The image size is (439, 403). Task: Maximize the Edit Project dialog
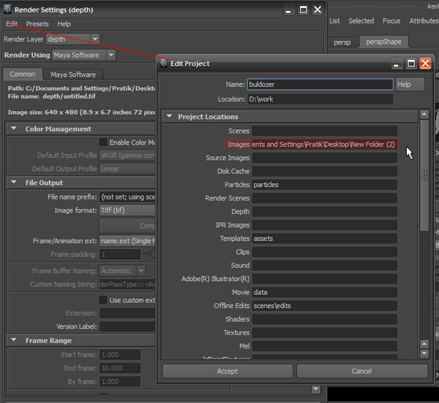coord(411,64)
